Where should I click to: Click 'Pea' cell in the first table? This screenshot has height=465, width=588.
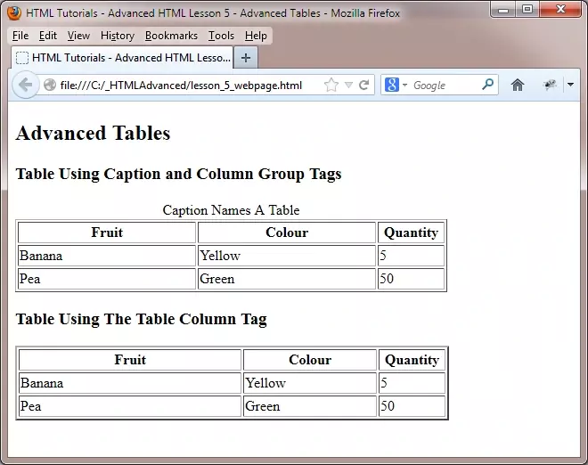tap(107, 279)
